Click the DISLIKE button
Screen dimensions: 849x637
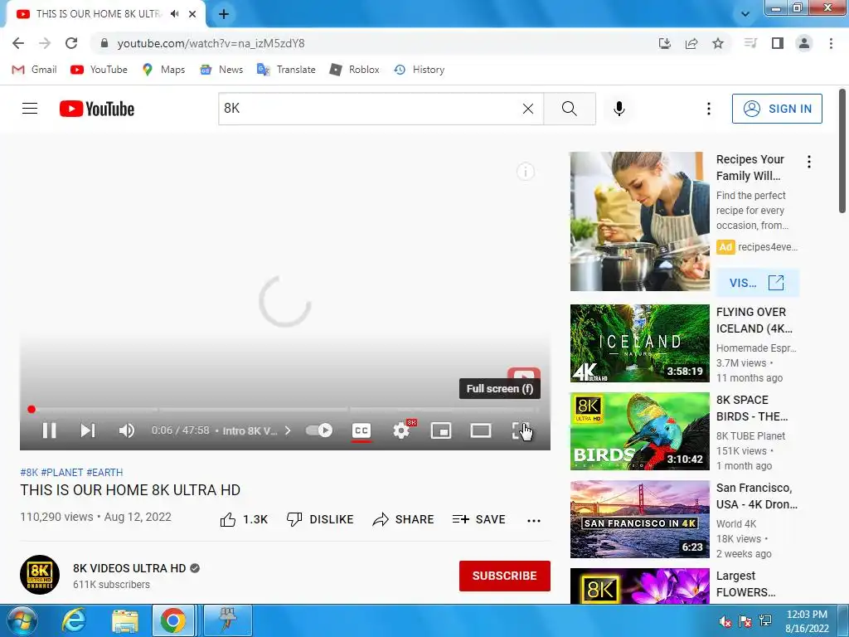coord(319,519)
